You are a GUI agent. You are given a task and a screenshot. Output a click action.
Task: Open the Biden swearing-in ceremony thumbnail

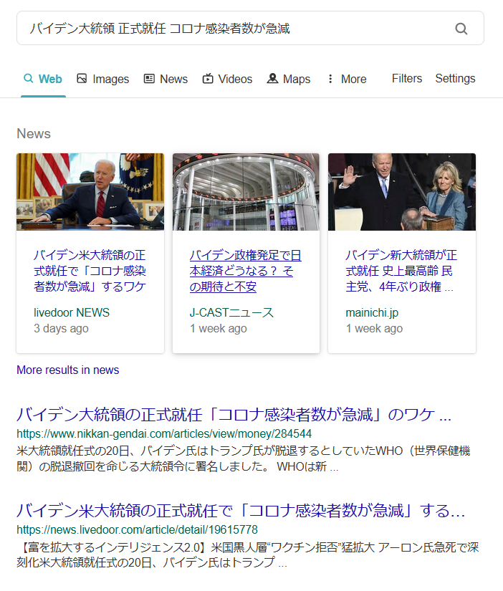pos(402,191)
